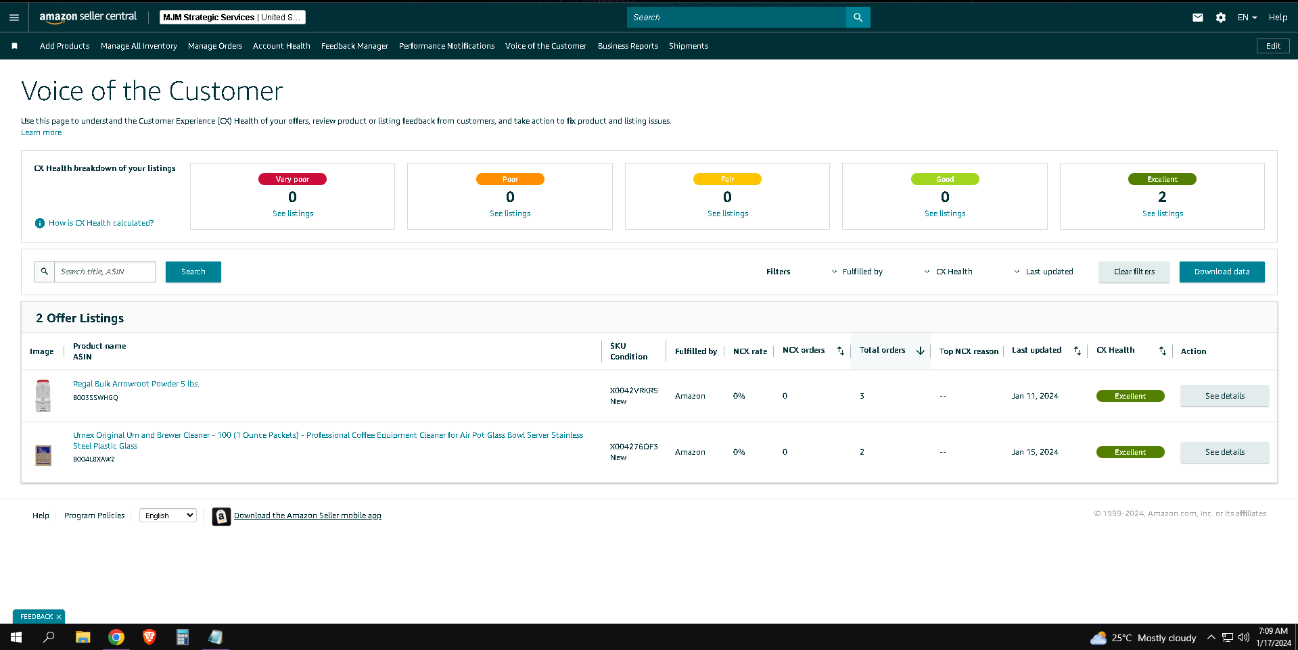See listings under Fair
This screenshot has height=650, width=1298.
click(728, 214)
